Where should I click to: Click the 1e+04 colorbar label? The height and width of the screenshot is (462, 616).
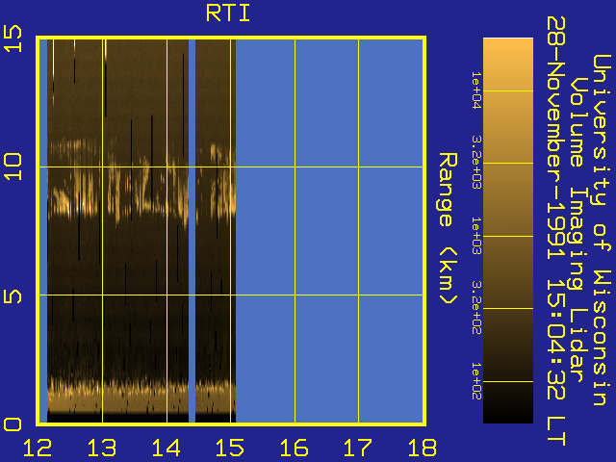[476, 90]
